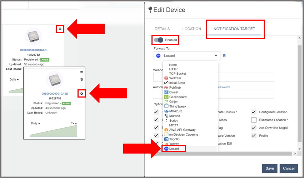Click Active badge on card updated 43 seconds ago
This screenshot has height=178, width=304.
pyautogui.click(x=66, y=103)
